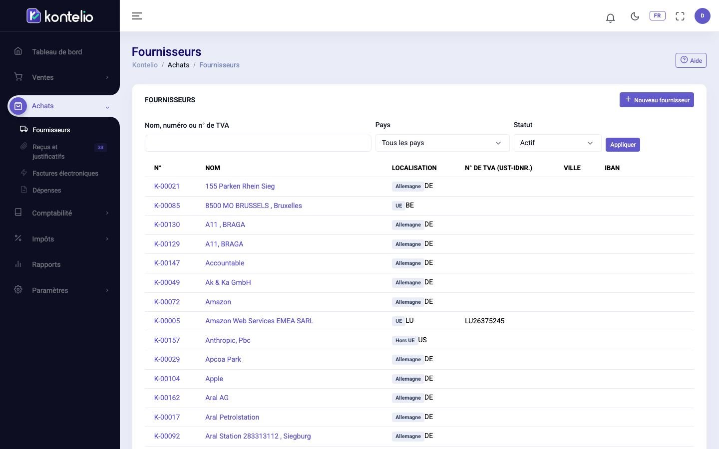Enter fullscreen mode icon

pyautogui.click(x=680, y=16)
